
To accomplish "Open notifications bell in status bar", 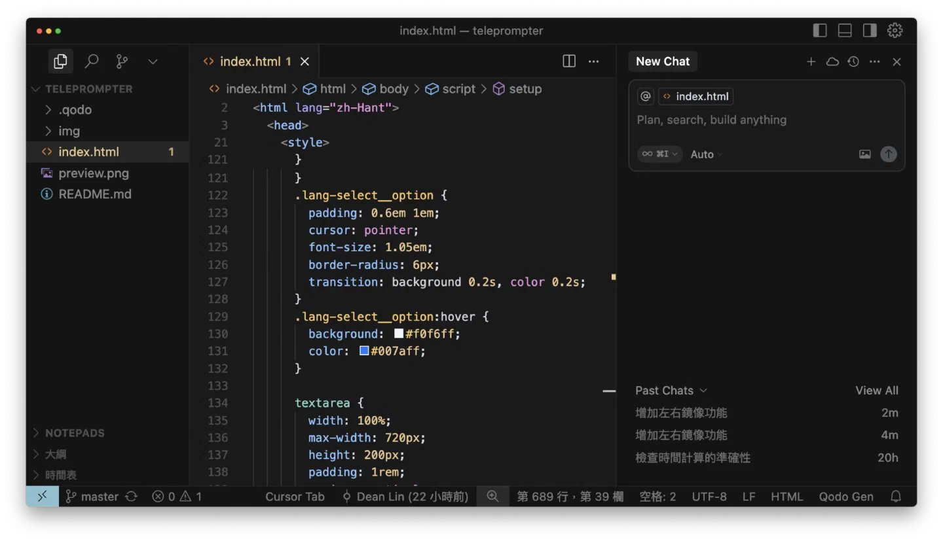I will (x=896, y=497).
